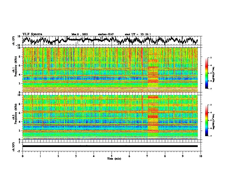
Task: Click the "10" tick on the time axis
Action: pyautogui.click(x=201, y=156)
